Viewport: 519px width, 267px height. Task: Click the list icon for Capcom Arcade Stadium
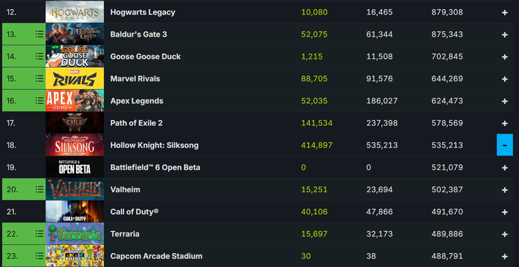[x=39, y=256]
